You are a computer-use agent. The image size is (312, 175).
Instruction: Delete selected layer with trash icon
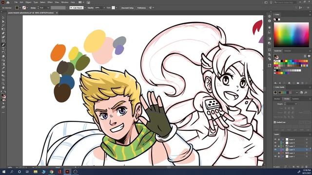pos(307,167)
